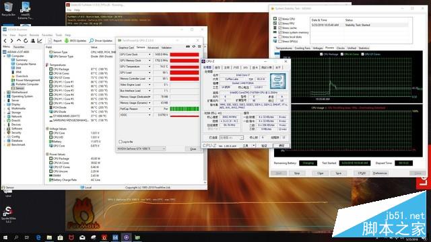Viewport: 431px width, 242px height.
Task: Open File Explorer from taskbar
Action: (x=49, y=237)
